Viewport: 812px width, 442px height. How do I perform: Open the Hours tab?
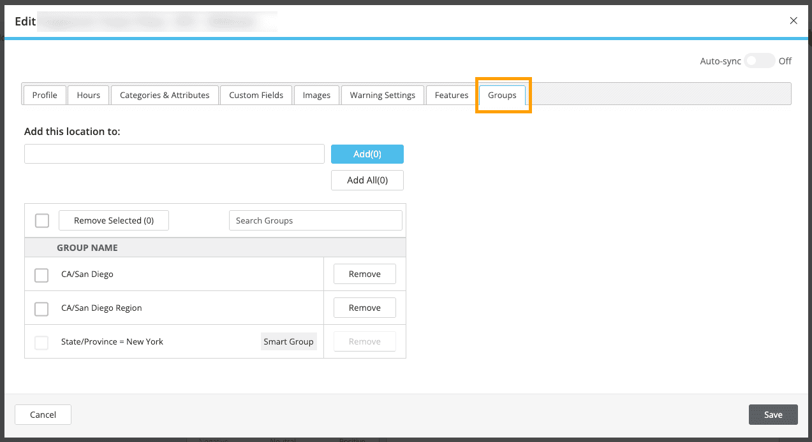88,95
